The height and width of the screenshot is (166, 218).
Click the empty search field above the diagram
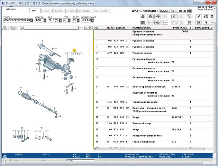point(51,28)
